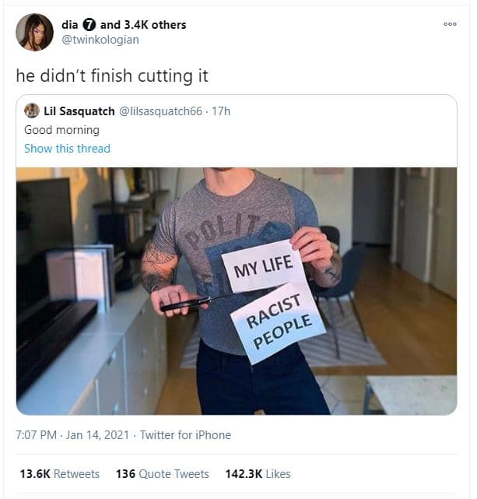Select the tweet text "he didn't finish cutting it"
Screen dimensions: 477x499
112,77
